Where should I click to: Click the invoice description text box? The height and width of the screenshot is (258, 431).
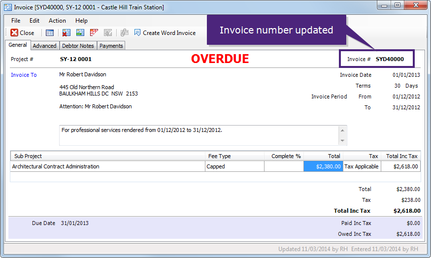pyautogui.click(x=198, y=135)
